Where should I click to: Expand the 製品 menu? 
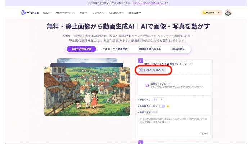[x=46, y=13]
